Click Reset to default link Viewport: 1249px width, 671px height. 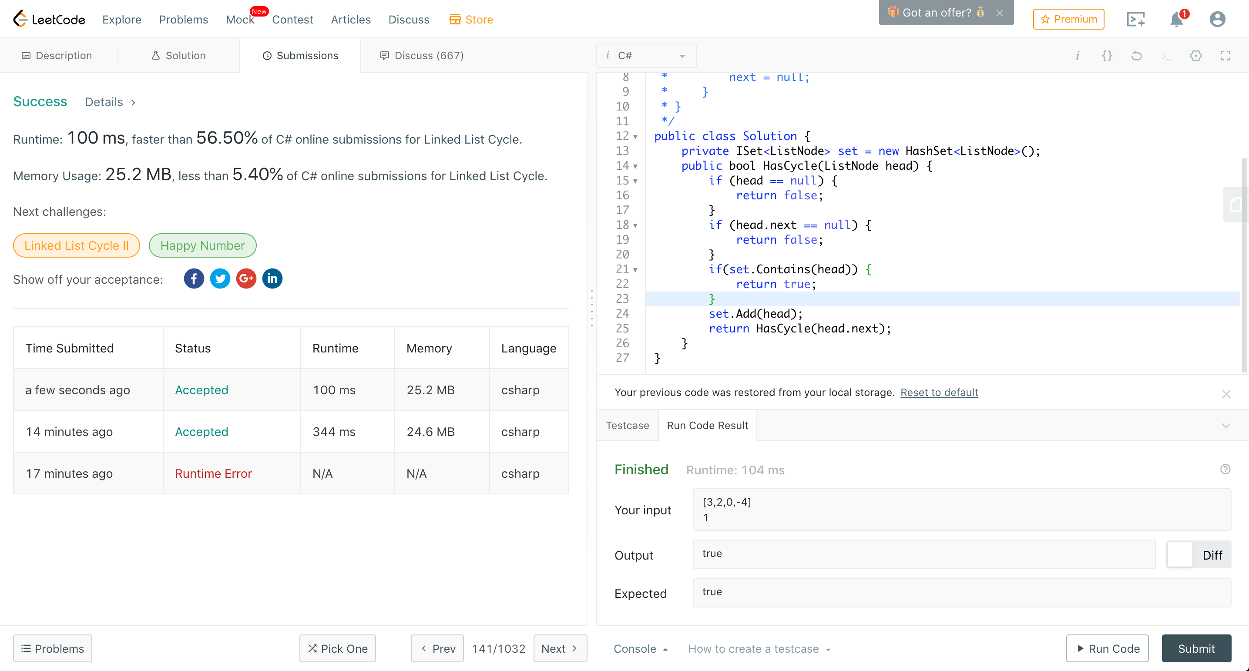(x=939, y=392)
